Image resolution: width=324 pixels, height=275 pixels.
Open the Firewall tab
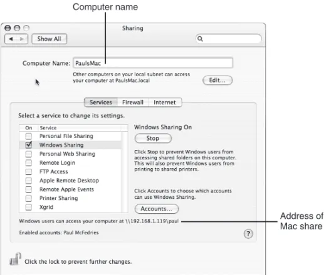click(133, 102)
